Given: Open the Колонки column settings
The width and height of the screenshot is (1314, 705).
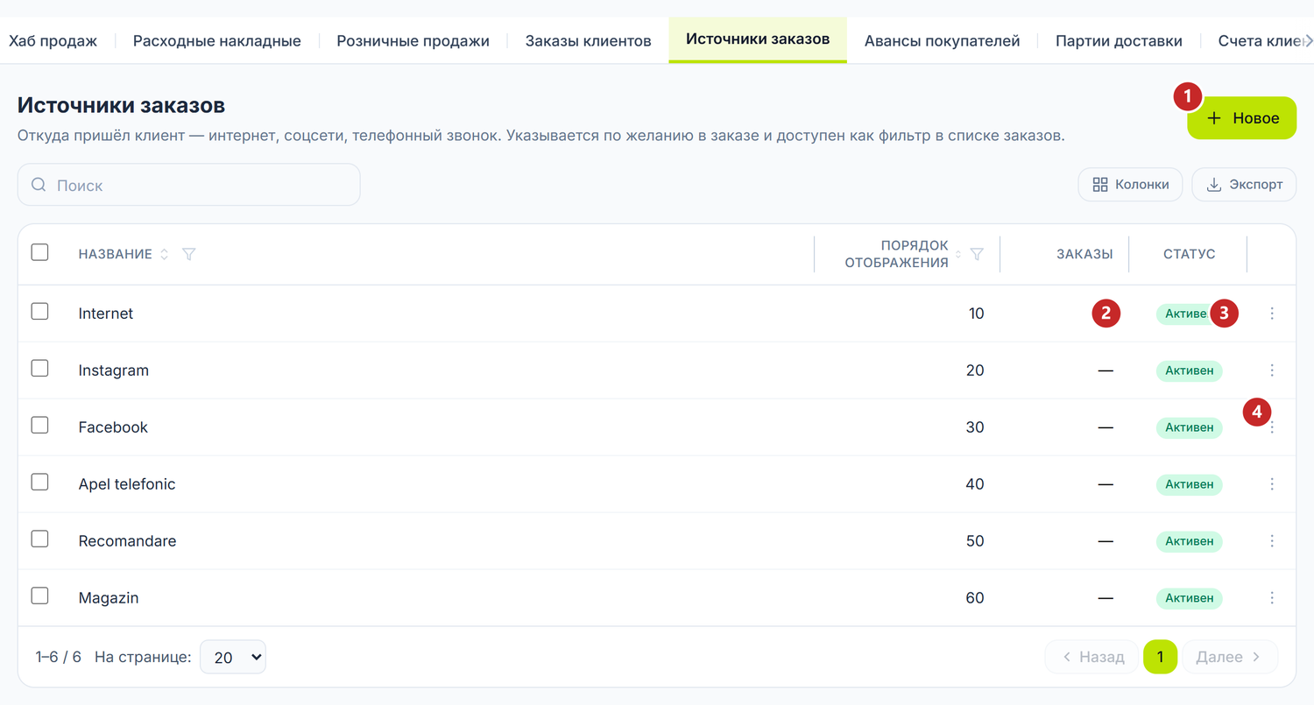Looking at the screenshot, I should [x=1130, y=185].
